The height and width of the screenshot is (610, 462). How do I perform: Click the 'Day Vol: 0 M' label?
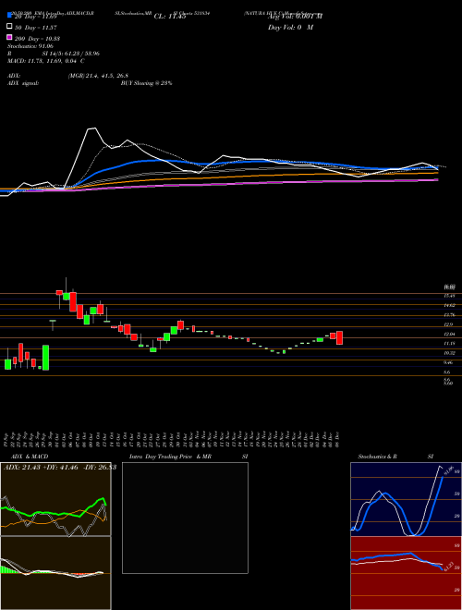pos(291,27)
